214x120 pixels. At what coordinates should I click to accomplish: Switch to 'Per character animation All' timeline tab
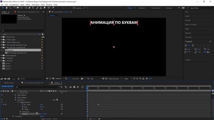coord(34,83)
